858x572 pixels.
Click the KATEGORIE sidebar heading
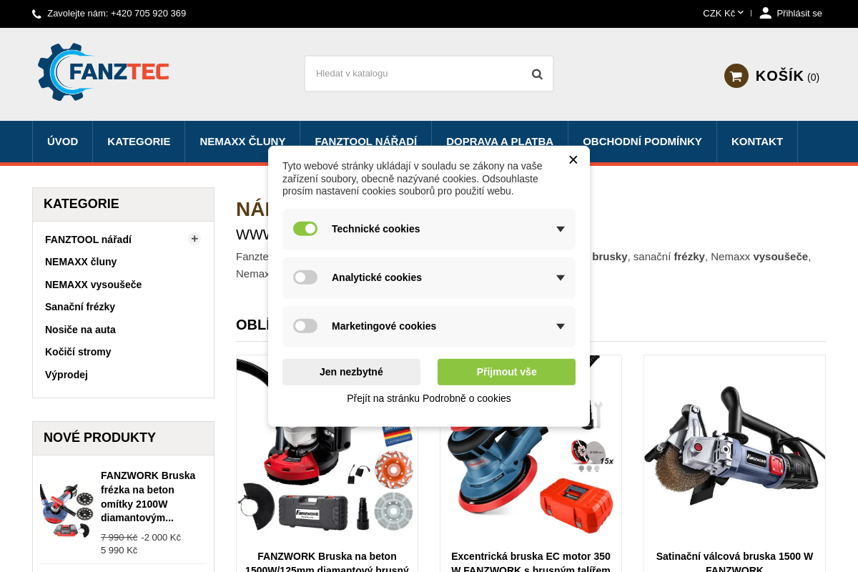click(82, 204)
